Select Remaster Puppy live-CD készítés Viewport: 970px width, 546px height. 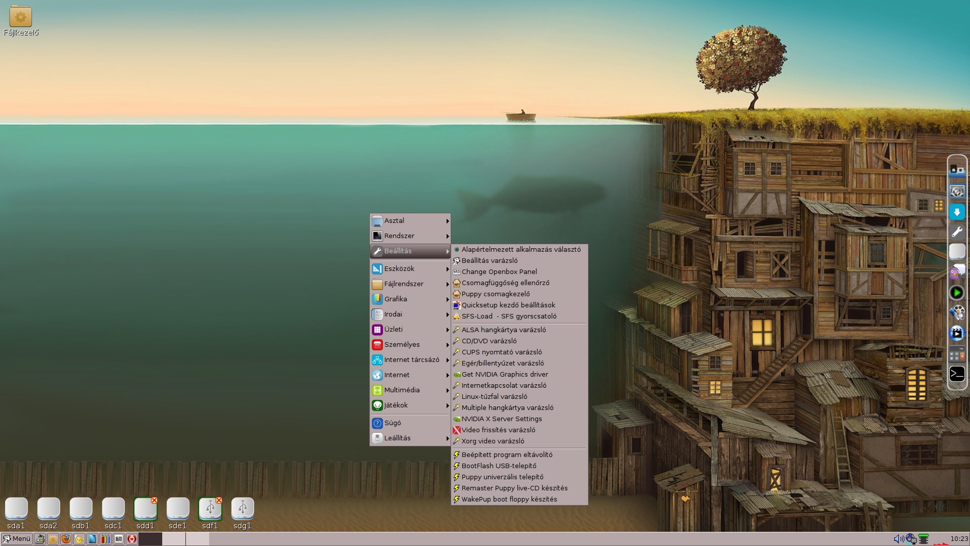point(519,488)
